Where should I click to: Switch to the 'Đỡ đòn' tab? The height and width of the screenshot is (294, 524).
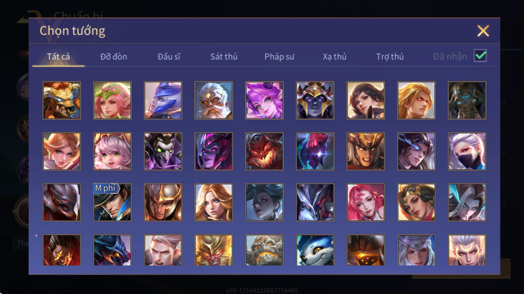point(114,57)
